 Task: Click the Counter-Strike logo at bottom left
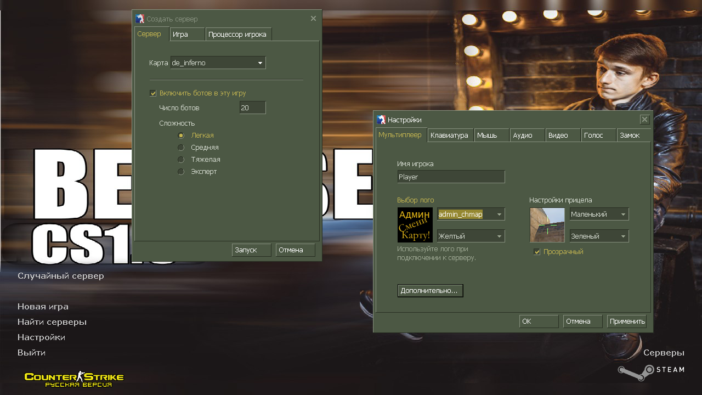tap(74, 378)
